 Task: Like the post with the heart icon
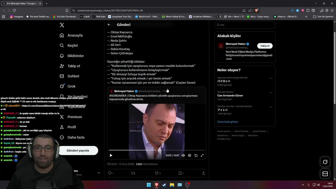(x=156, y=173)
